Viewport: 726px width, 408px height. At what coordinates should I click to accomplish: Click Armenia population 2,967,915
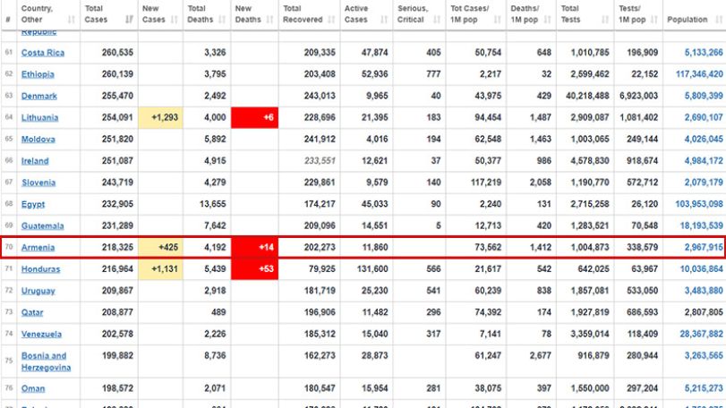[x=704, y=248]
